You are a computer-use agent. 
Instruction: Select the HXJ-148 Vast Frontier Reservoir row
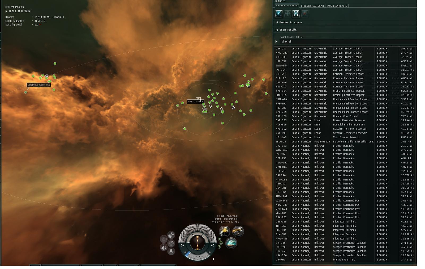(345, 137)
